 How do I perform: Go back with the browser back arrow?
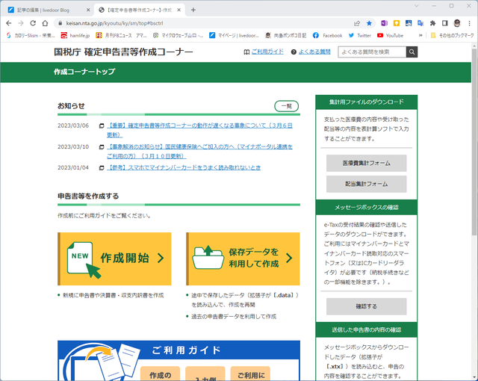(x=9, y=23)
